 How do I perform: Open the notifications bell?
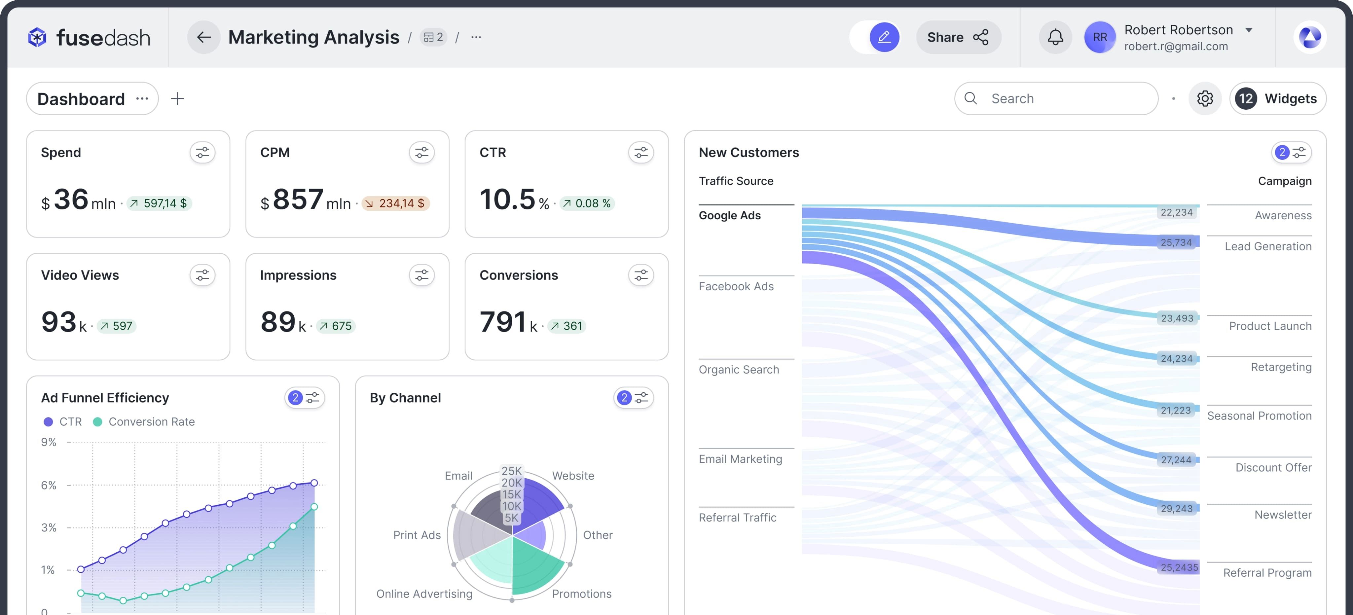tap(1055, 37)
